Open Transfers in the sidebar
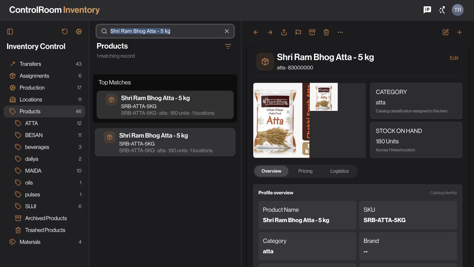Screen dimensions: 474x267 [44, 64]
